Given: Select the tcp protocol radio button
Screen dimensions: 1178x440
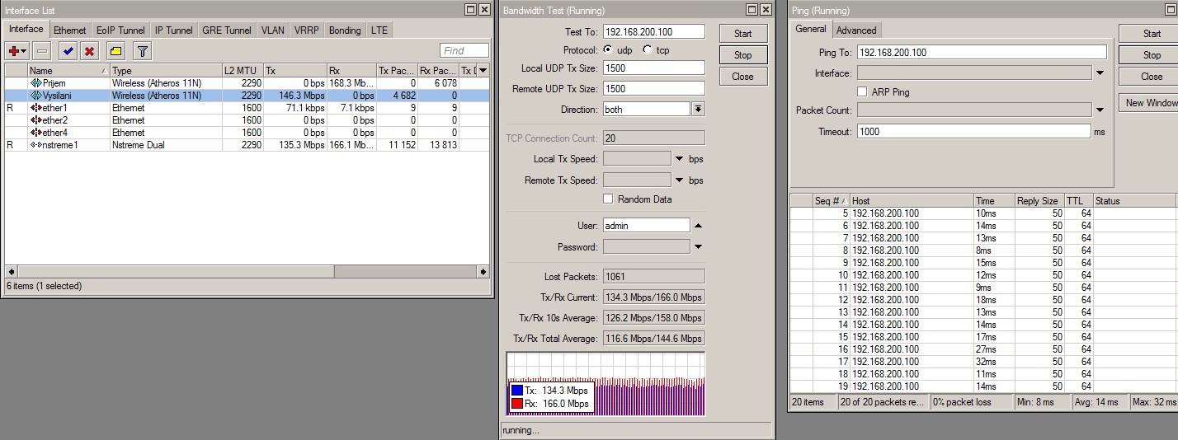Looking at the screenshot, I should pos(647,50).
